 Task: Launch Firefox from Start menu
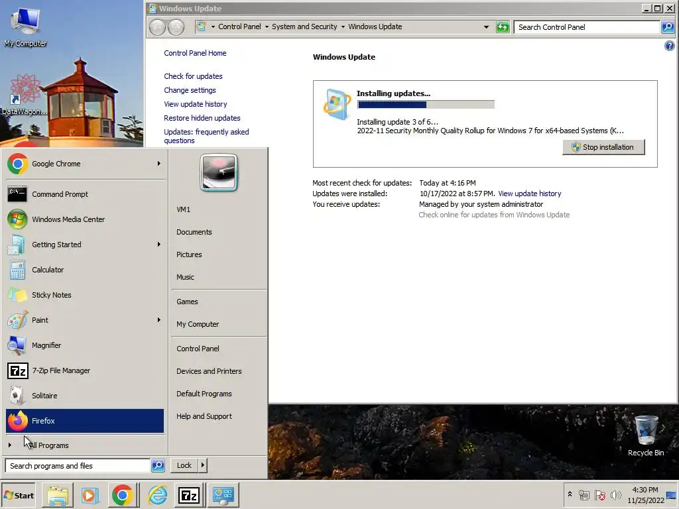tap(85, 421)
